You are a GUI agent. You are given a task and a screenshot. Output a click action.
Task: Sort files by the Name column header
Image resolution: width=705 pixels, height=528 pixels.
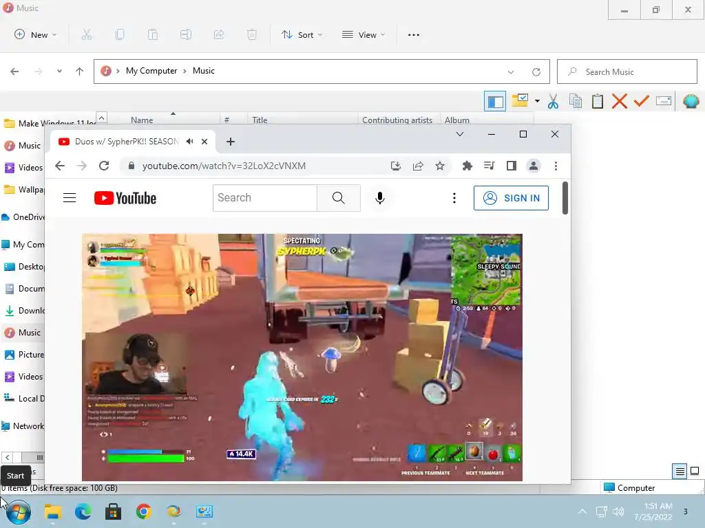coord(142,120)
